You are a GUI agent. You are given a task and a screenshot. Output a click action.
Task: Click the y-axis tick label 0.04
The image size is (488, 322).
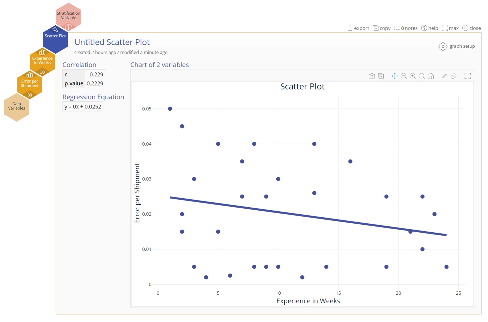(x=147, y=144)
